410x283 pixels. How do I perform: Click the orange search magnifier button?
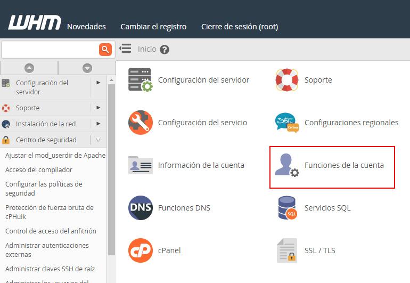(x=105, y=50)
